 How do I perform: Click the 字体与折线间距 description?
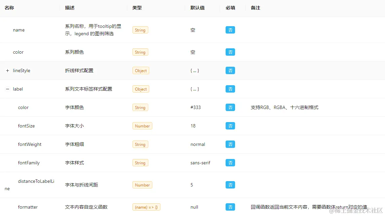coord(81,185)
